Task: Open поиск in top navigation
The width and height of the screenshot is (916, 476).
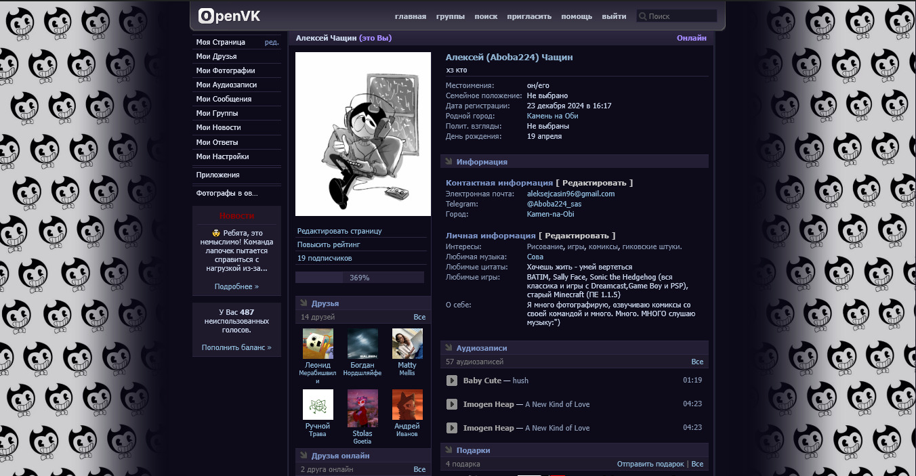Action: [486, 16]
